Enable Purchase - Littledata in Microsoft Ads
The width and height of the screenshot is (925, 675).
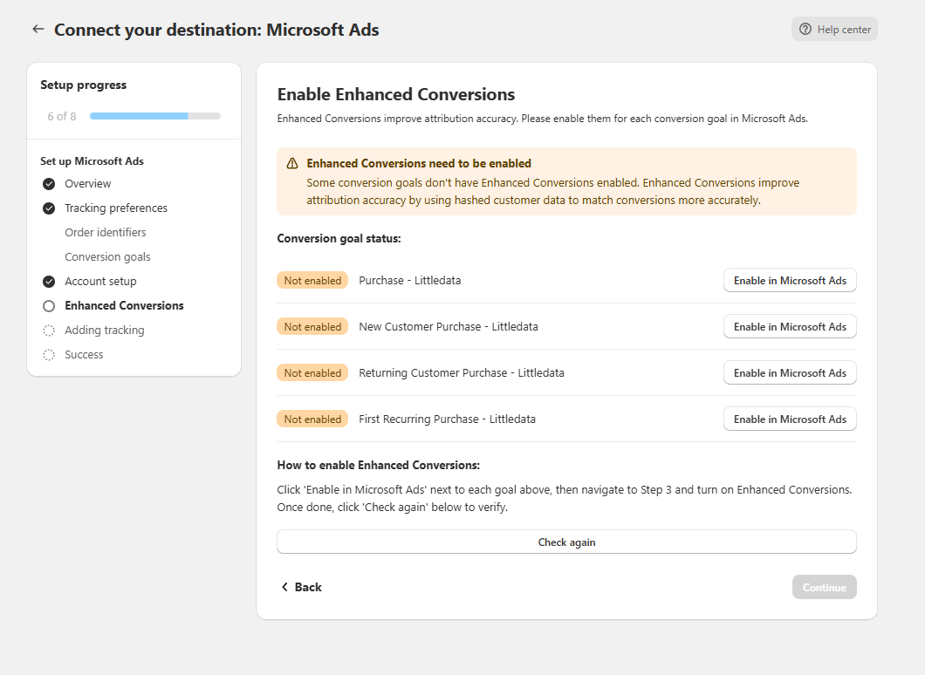790,281
